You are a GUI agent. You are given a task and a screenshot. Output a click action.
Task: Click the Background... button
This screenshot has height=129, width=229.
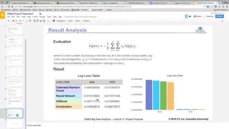point(61,21)
